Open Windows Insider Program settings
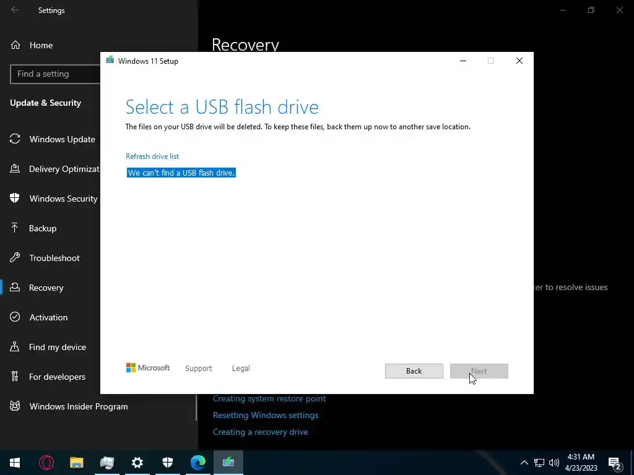The width and height of the screenshot is (634, 475). coord(79,406)
